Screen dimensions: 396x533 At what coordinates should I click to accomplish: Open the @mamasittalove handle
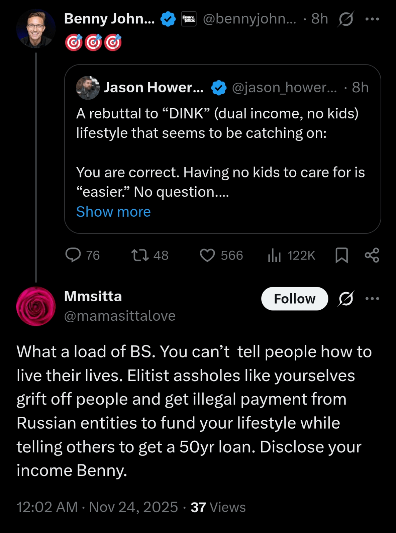pos(120,316)
